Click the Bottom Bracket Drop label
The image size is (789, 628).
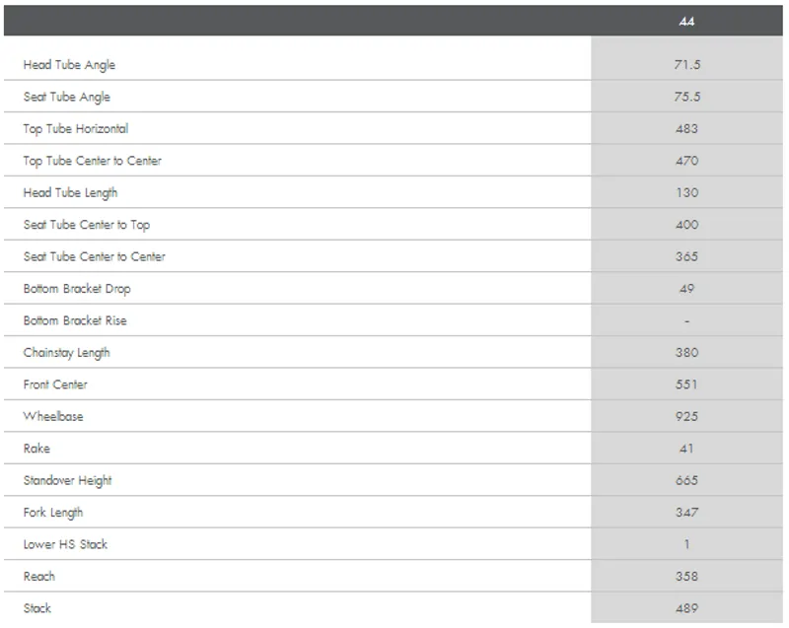coord(77,289)
